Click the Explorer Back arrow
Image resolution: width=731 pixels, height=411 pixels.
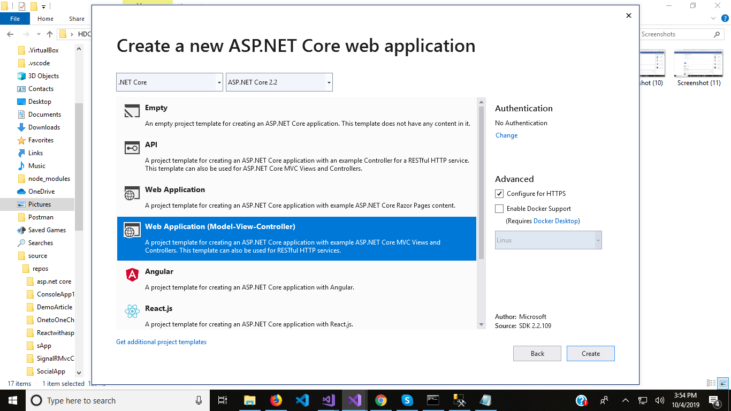coord(10,34)
